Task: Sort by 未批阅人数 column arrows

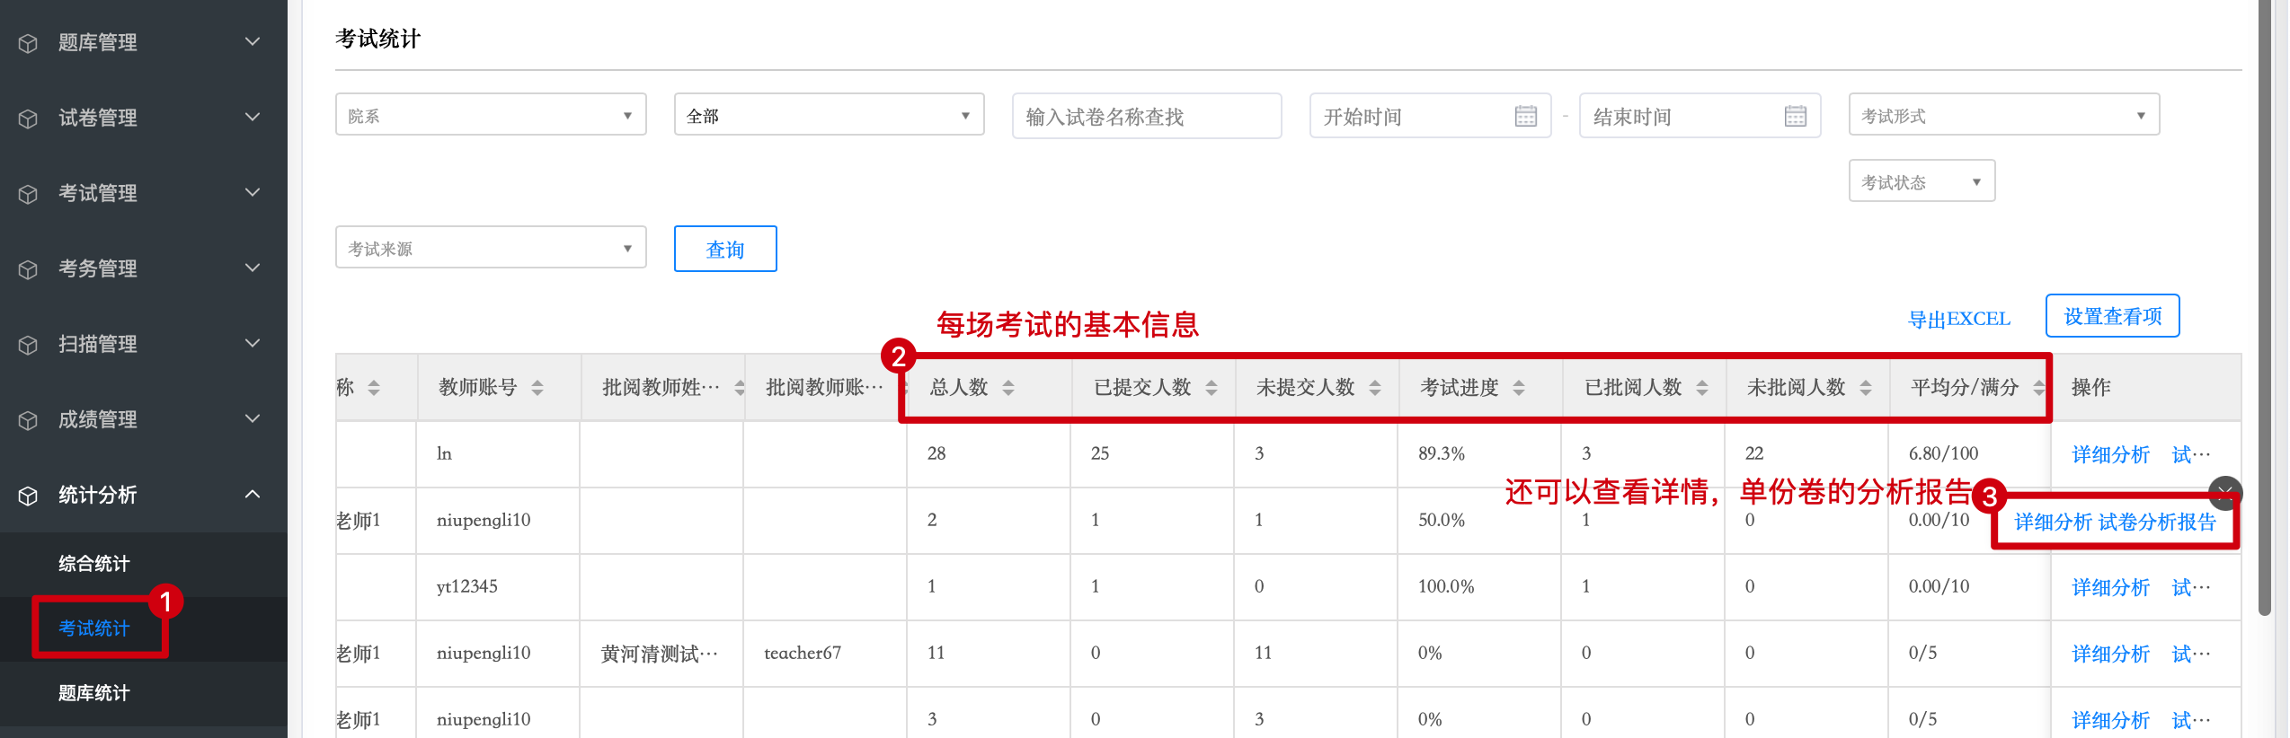Action: pos(1866,388)
